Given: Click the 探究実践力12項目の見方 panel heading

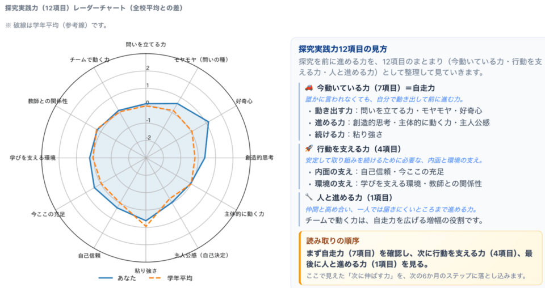Looking at the screenshot, I should point(343,49).
